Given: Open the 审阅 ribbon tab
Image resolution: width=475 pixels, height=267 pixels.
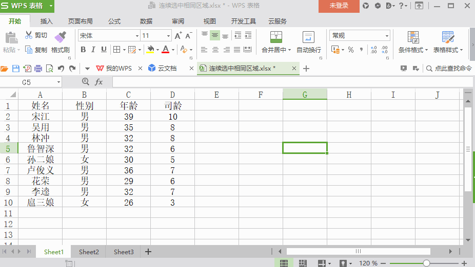Looking at the screenshot, I should pyautogui.click(x=178, y=21).
